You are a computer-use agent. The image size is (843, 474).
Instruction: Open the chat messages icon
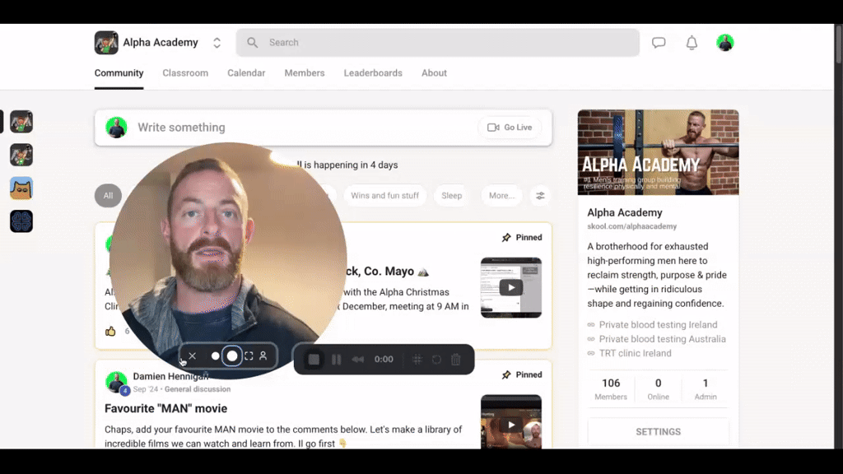tap(659, 42)
